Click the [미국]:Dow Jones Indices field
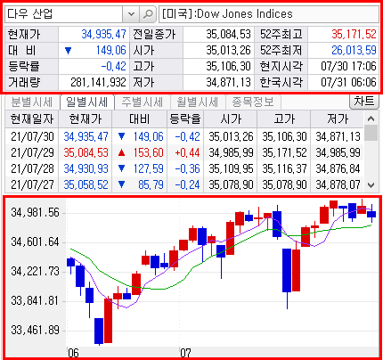 point(269,14)
